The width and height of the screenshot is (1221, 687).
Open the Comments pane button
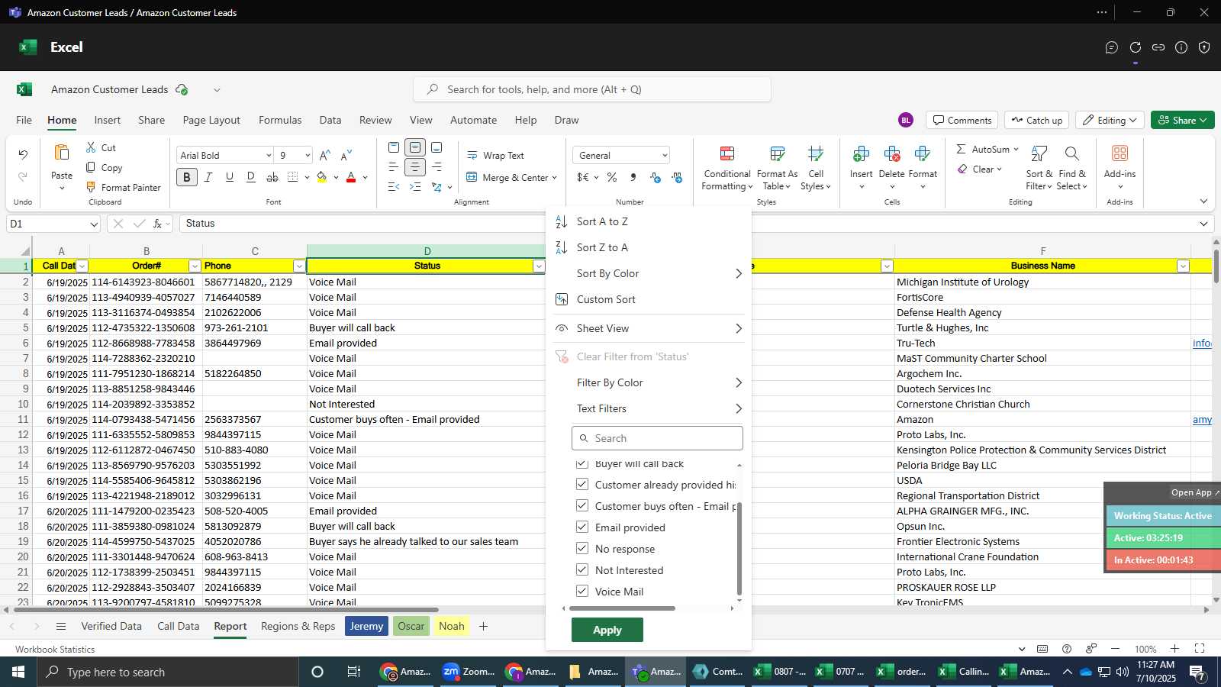[962, 120]
